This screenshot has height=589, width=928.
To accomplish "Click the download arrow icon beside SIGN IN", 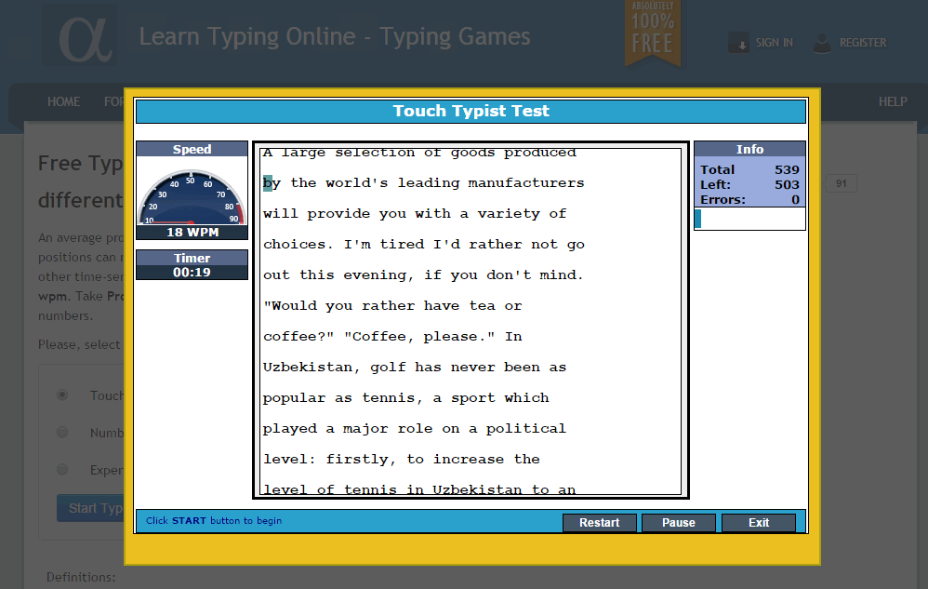I will [x=740, y=43].
